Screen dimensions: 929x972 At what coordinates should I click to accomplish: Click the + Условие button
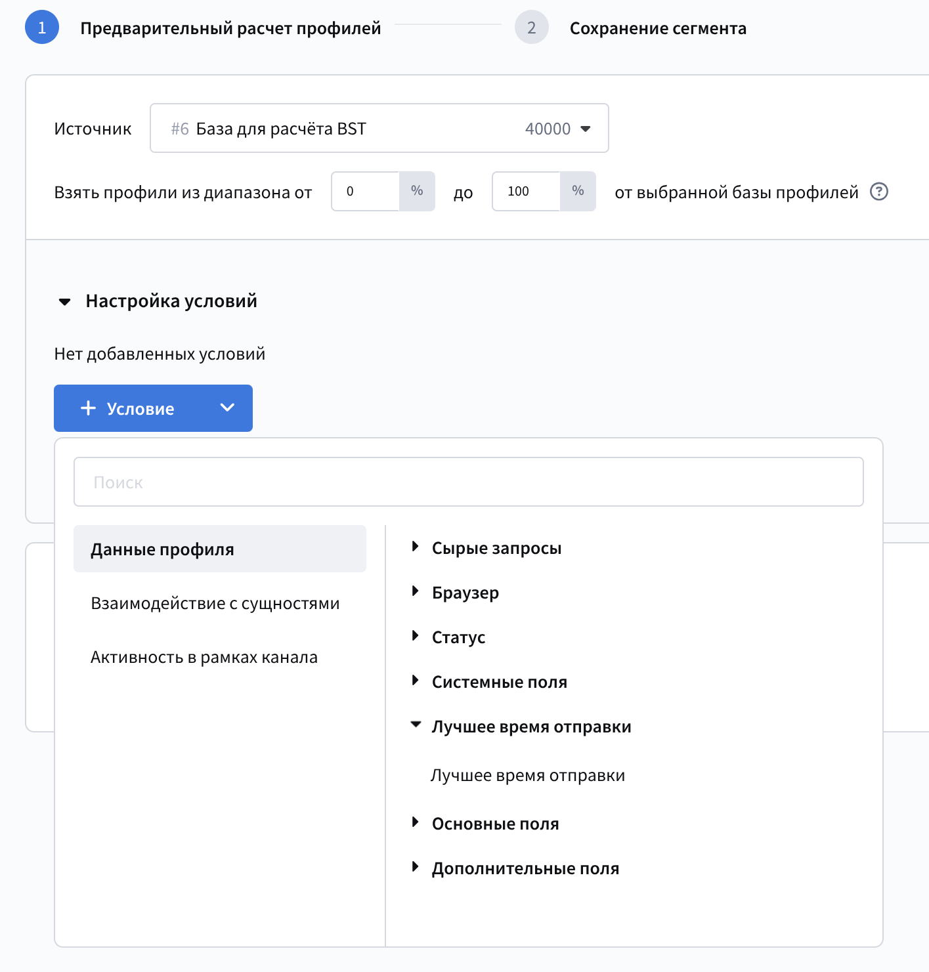[x=128, y=408]
